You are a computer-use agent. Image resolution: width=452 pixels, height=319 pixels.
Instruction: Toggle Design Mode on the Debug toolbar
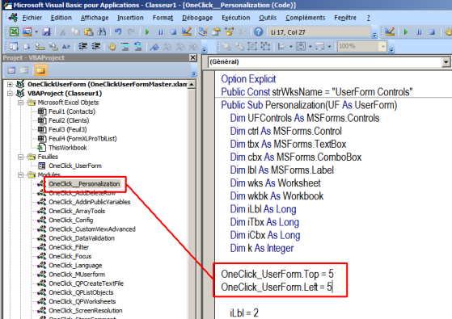(x=390, y=31)
